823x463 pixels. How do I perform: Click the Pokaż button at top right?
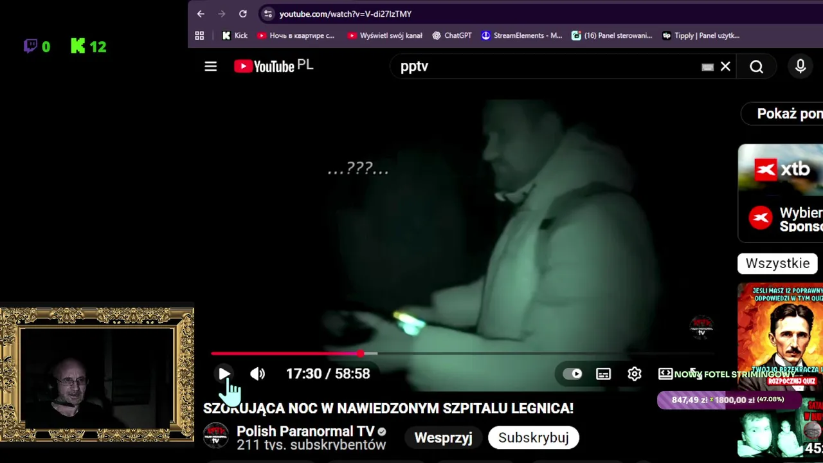click(x=782, y=114)
